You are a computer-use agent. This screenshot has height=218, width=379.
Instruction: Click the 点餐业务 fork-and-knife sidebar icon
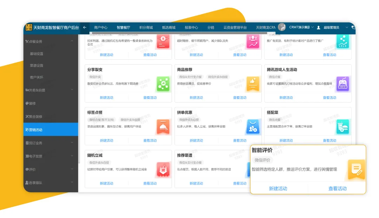(27, 41)
